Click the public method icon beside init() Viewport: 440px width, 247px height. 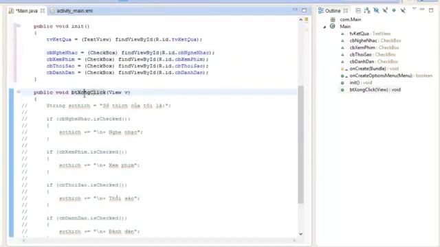(342, 82)
